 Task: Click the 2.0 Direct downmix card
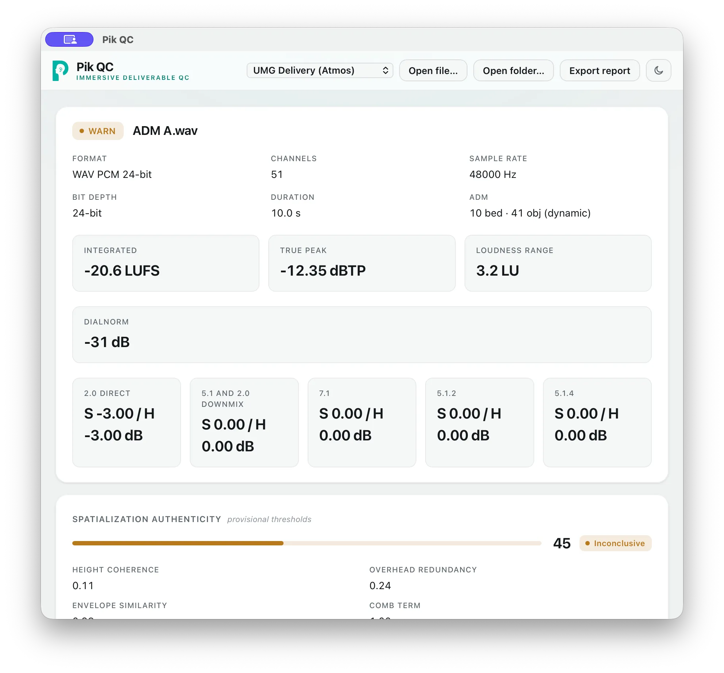(127, 423)
